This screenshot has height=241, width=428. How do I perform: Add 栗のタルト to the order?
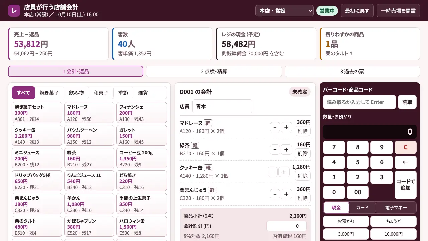pyautogui.click(x=37, y=226)
